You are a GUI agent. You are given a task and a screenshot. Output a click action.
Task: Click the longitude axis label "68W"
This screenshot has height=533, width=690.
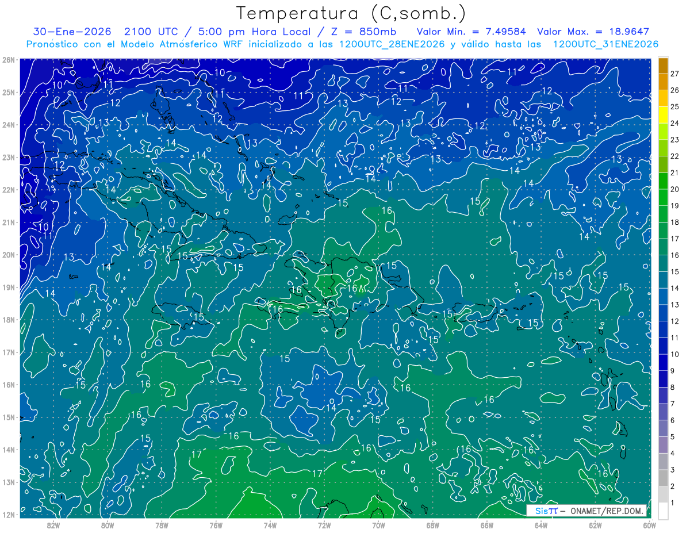pos(433,525)
